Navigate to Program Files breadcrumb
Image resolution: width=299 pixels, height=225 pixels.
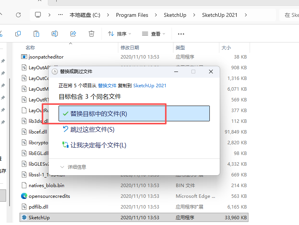tap(132, 15)
